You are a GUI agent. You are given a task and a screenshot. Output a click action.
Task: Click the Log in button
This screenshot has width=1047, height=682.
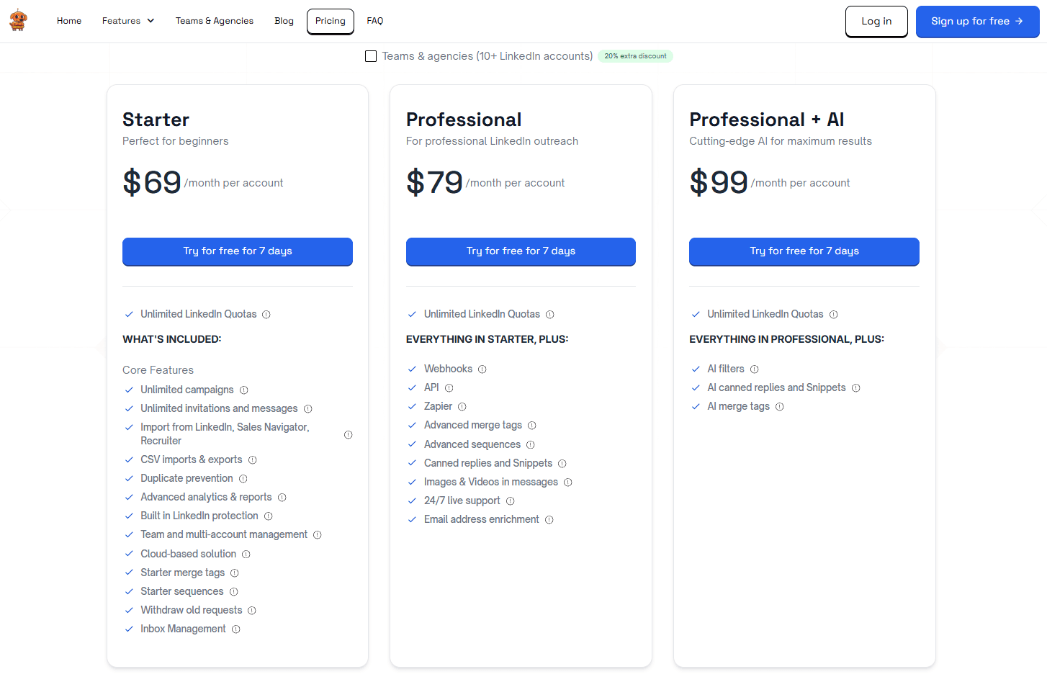pos(876,22)
